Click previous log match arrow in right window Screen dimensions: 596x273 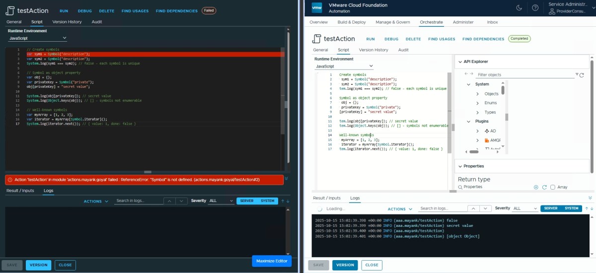coord(473,208)
